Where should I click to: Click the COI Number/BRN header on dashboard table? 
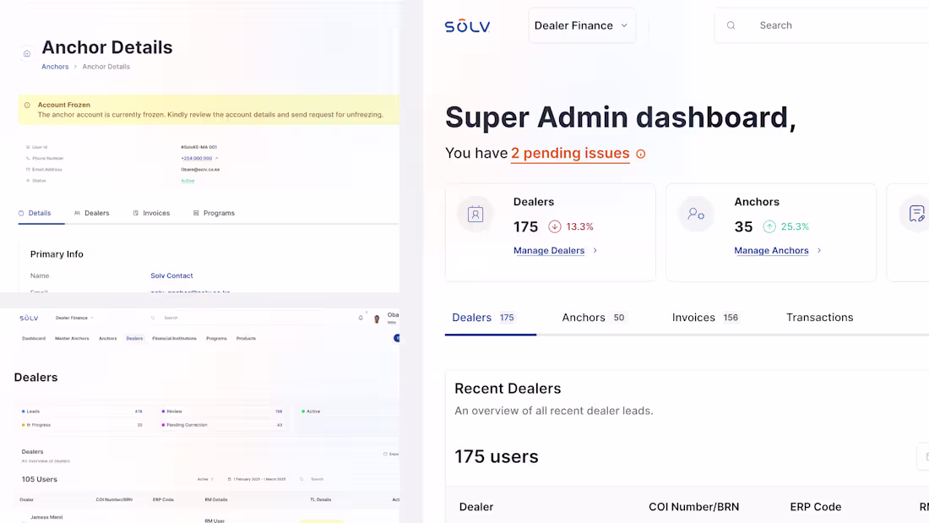[x=693, y=507]
